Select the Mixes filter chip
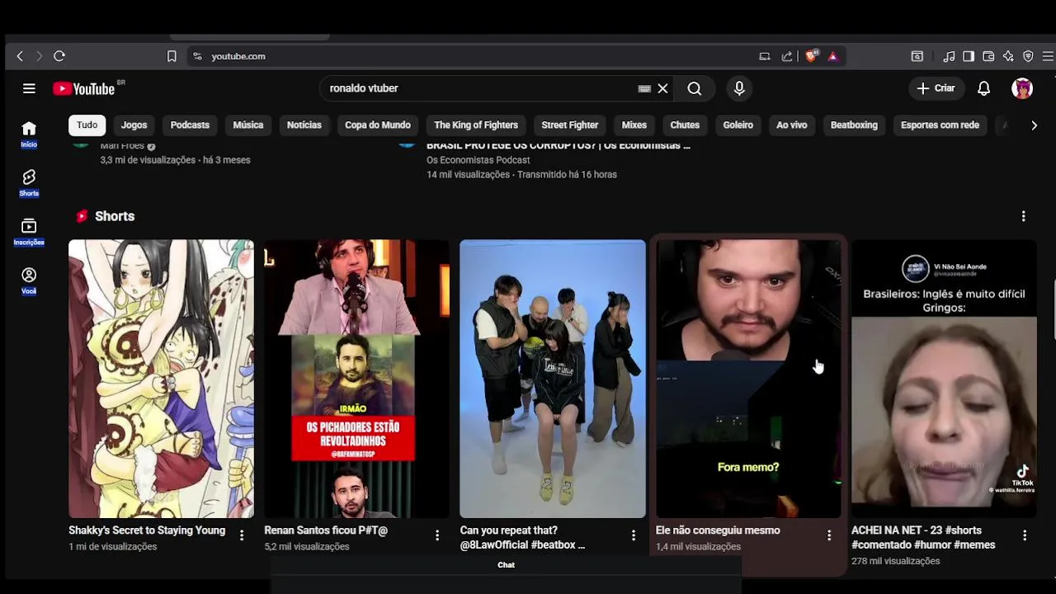 [634, 125]
